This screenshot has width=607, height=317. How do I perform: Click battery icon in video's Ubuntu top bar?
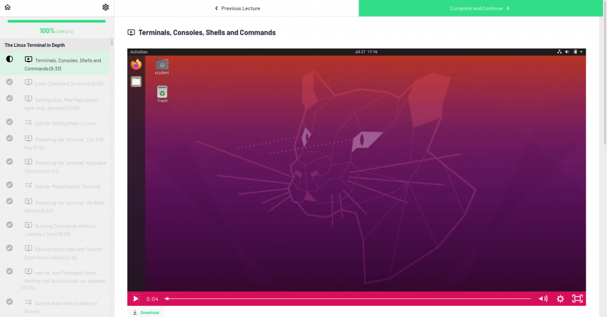[x=575, y=51]
